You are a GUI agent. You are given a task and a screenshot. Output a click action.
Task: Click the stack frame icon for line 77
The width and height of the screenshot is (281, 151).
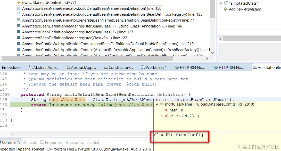pos(19,20)
